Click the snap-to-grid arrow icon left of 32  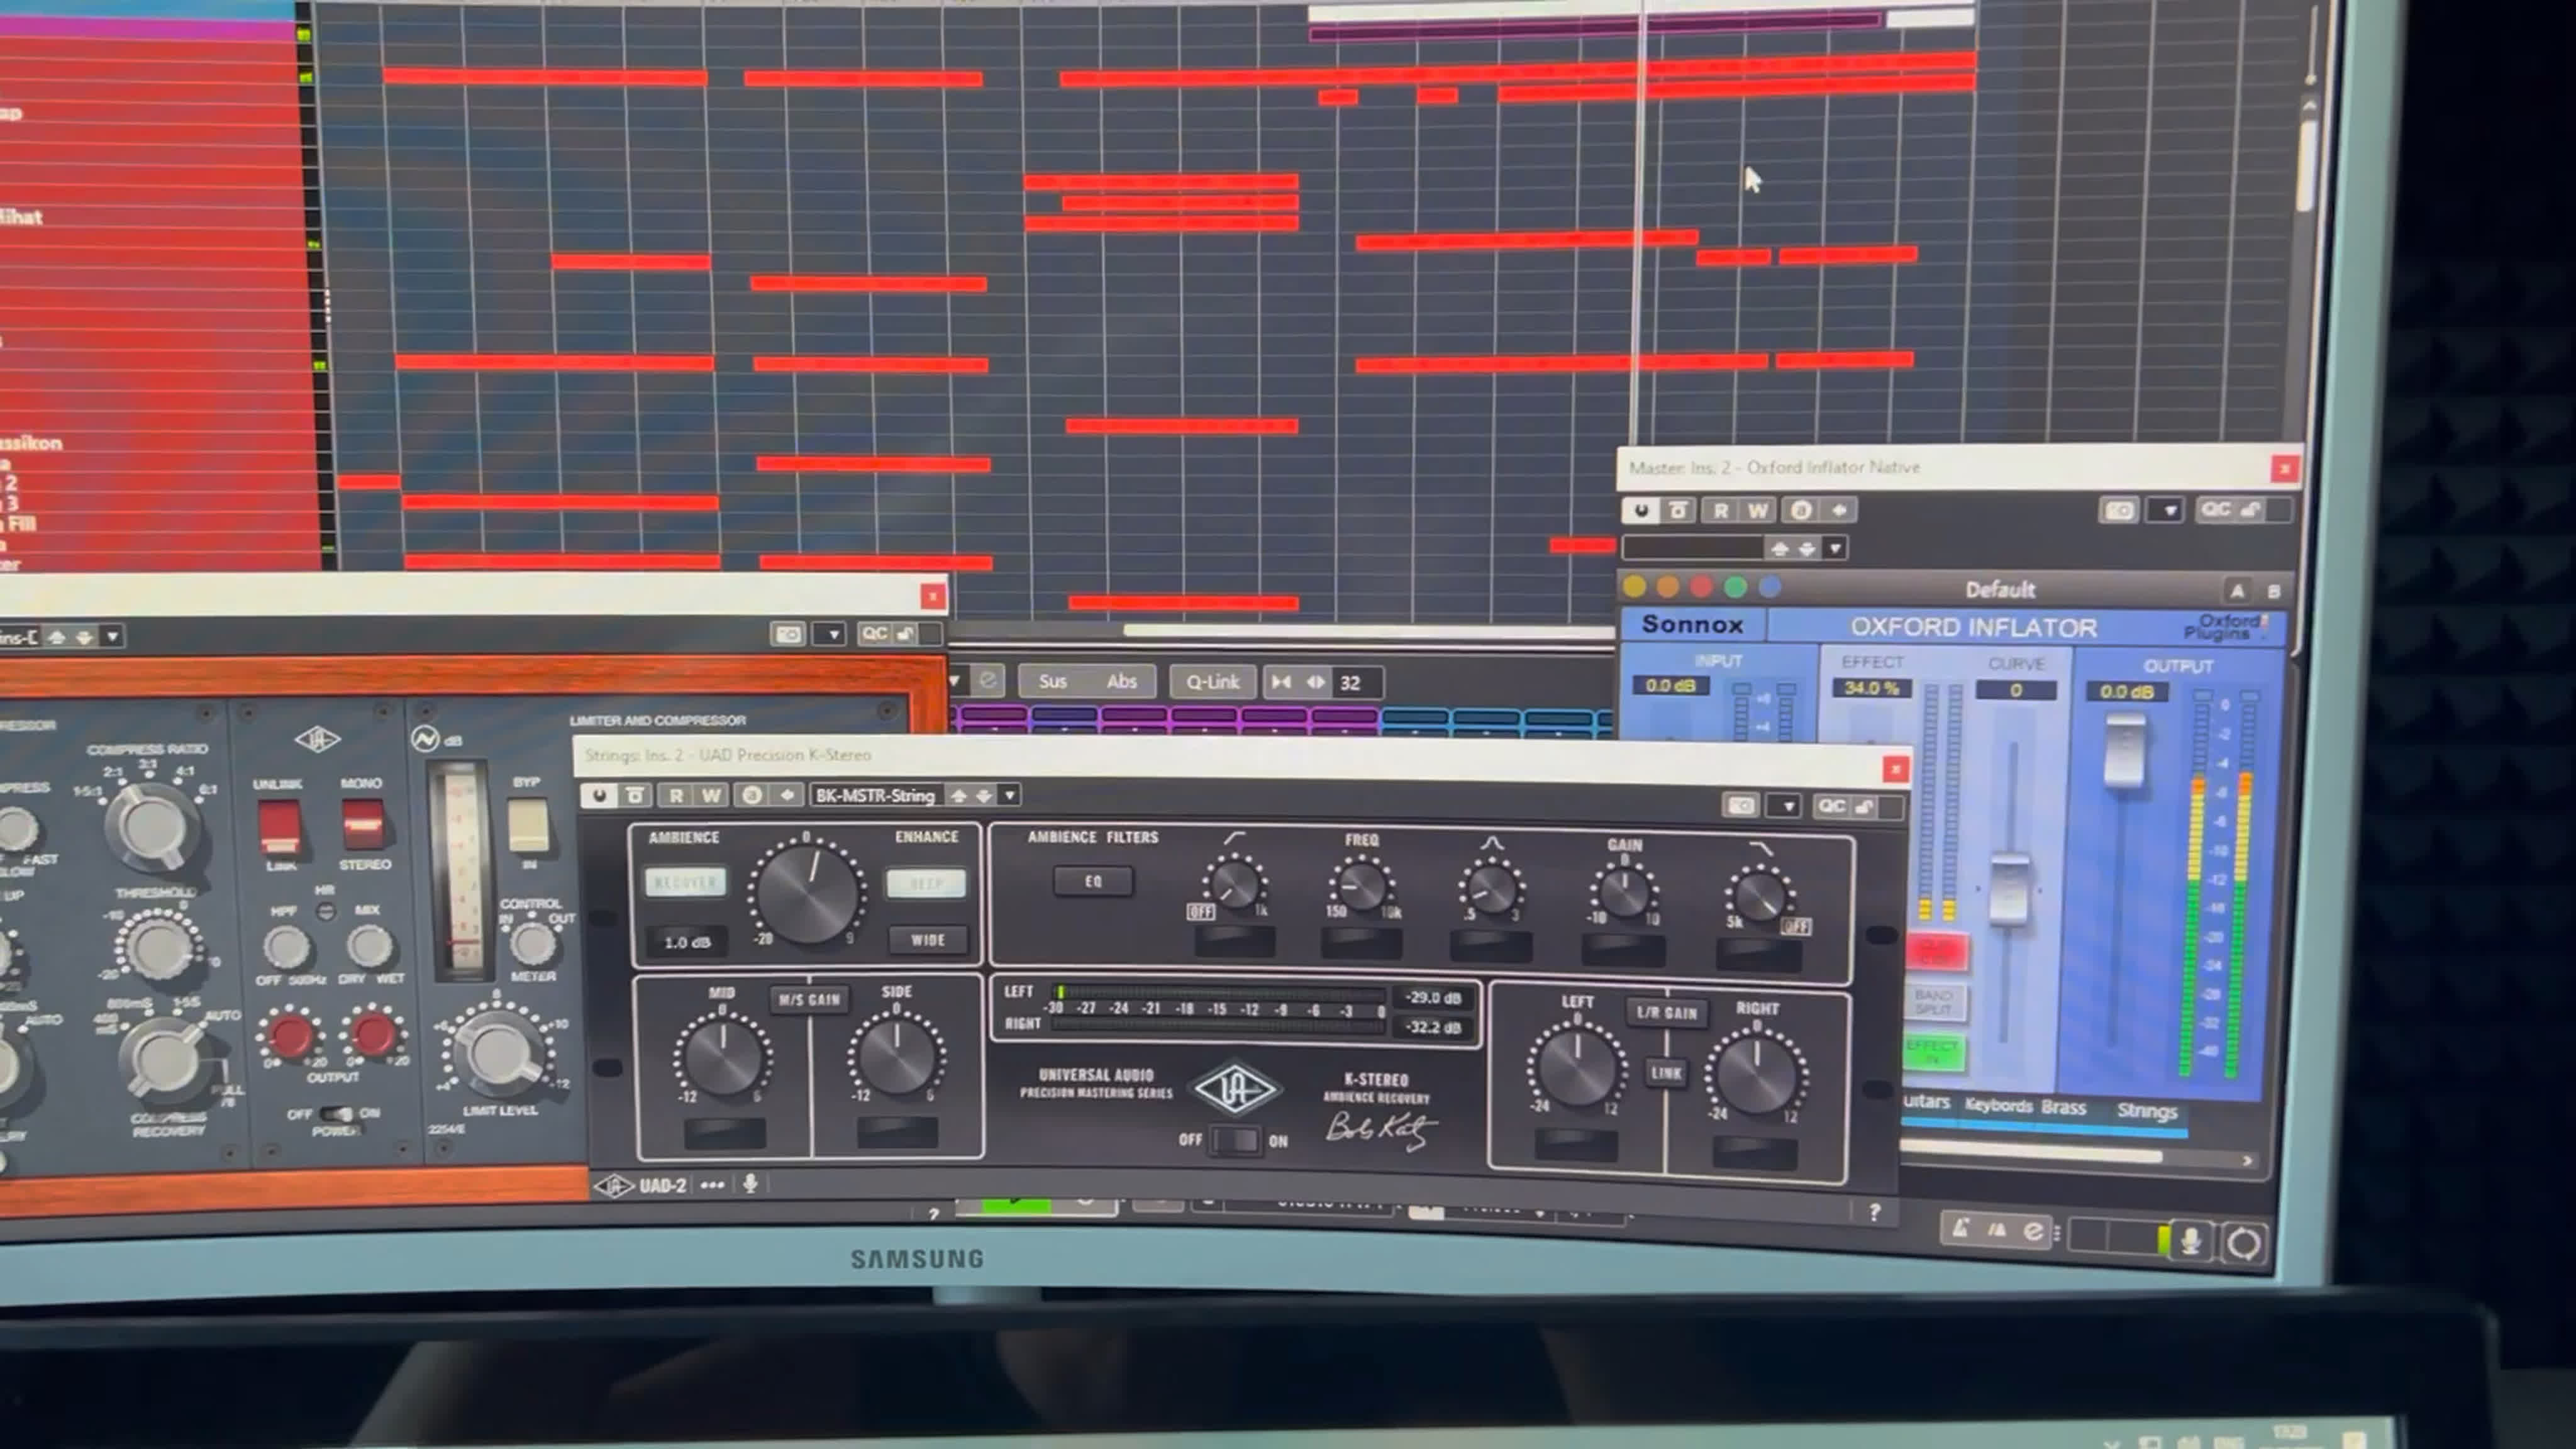point(1280,682)
